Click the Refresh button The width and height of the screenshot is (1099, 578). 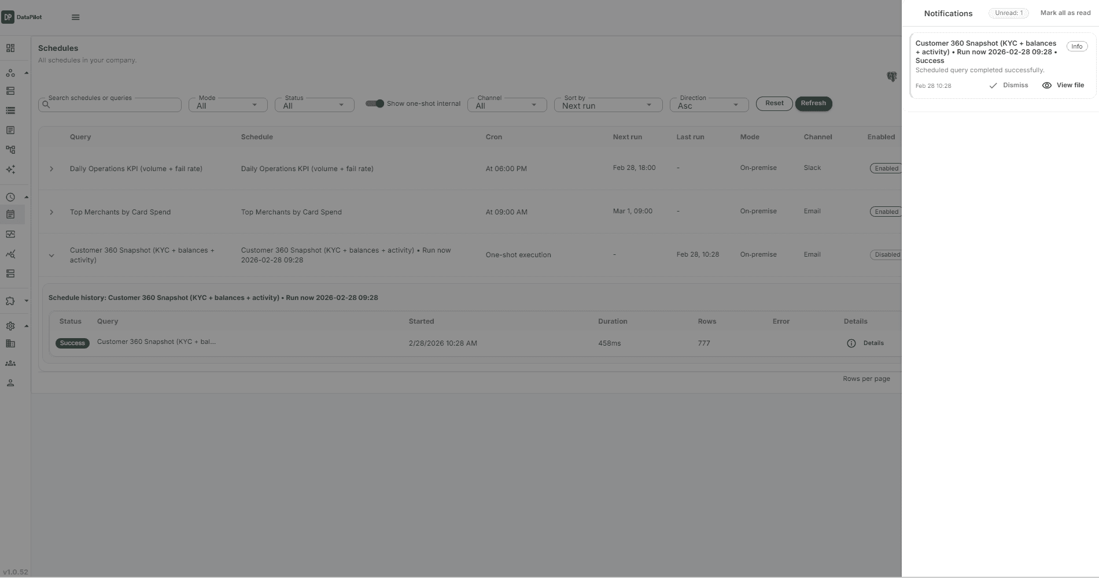coord(813,103)
